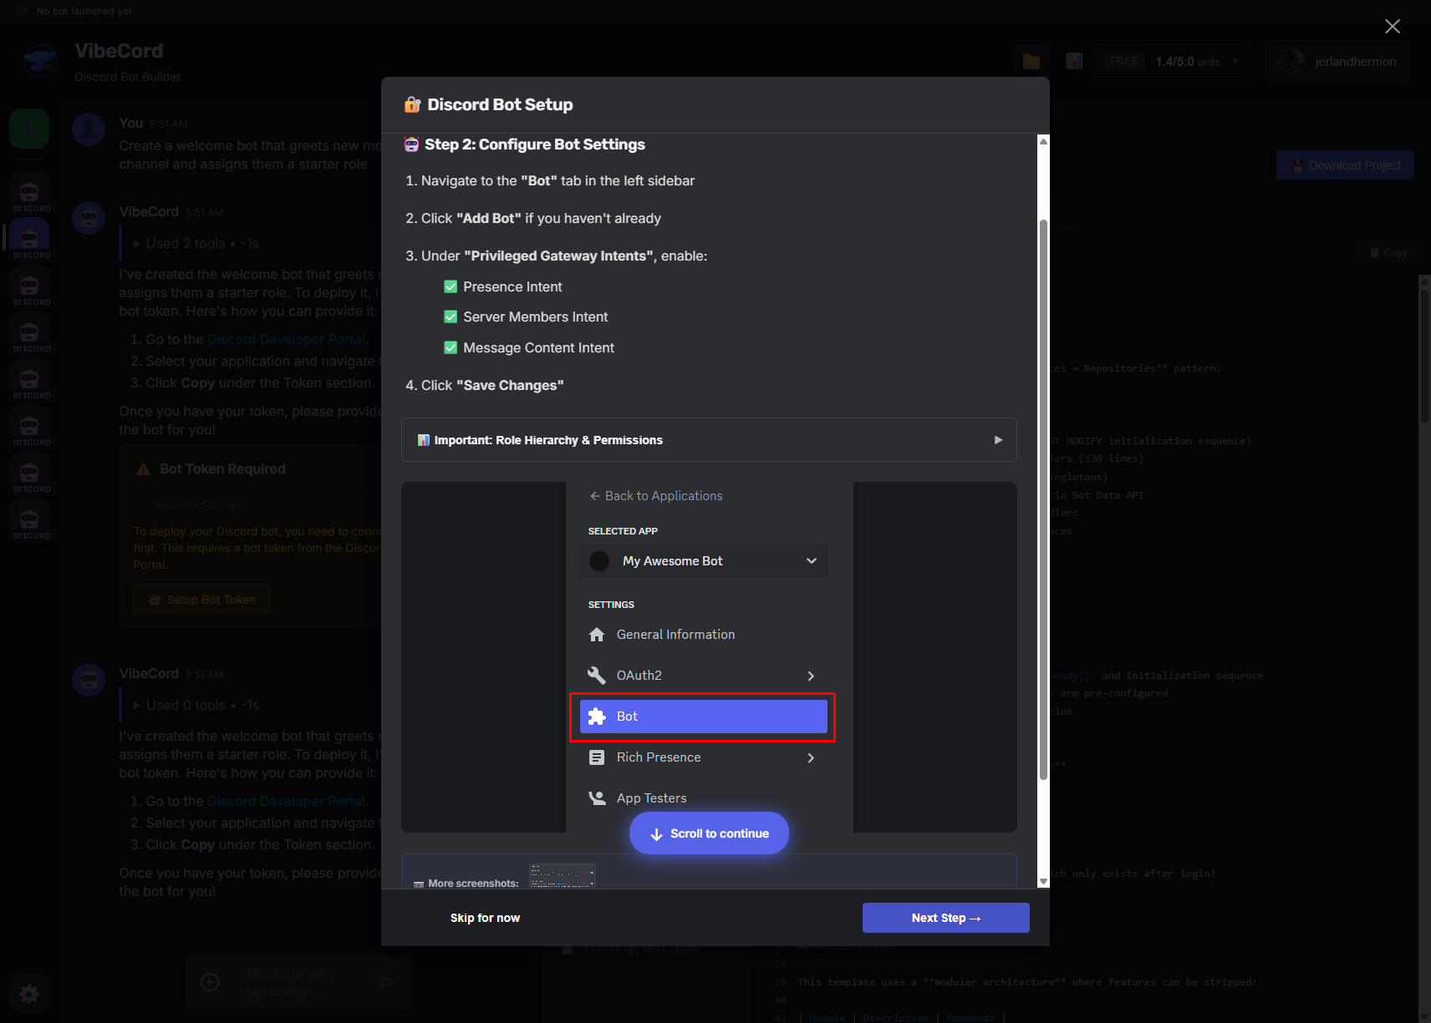1431x1023 pixels.
Task: Toggle the Message Content Intent checkbox
Action: [x=451, y=347]
